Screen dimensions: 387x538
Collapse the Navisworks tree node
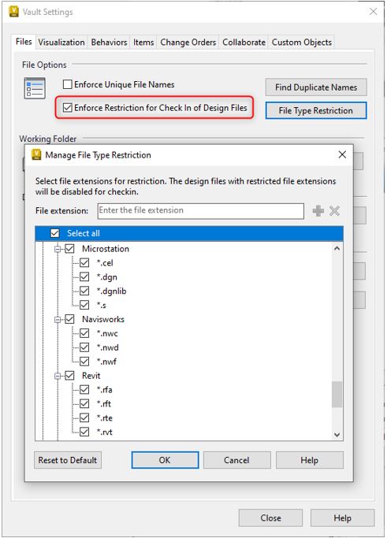(x=58, y=320)
